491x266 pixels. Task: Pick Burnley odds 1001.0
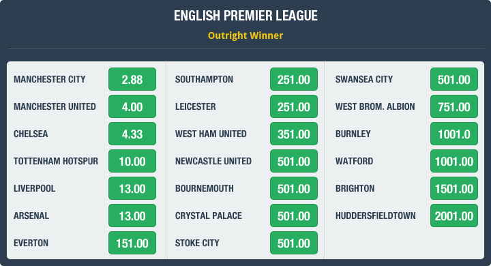pos(454,134)
